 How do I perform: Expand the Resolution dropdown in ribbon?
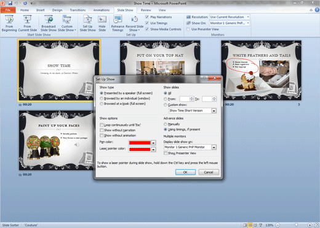pos(248,17)
